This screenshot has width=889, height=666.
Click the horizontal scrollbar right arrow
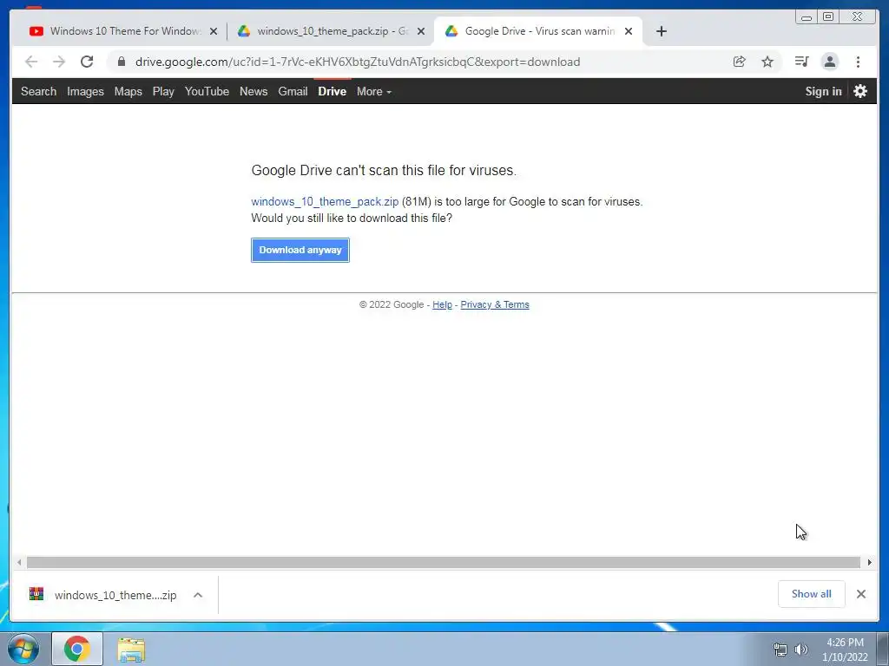pos(870,562)
